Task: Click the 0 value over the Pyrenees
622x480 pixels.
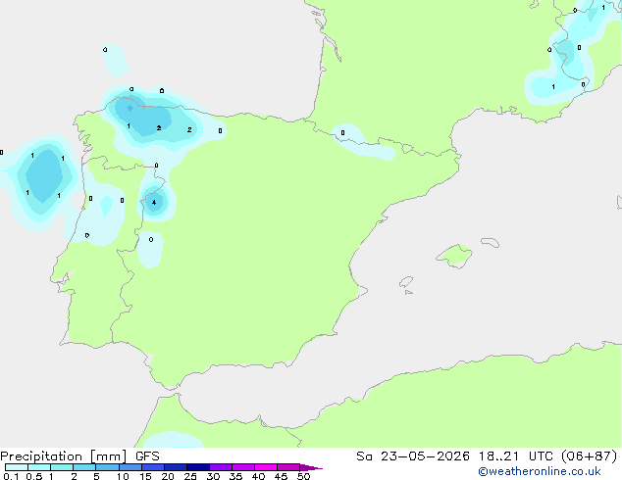Action: pyautogui.click(x=342, y=133)
